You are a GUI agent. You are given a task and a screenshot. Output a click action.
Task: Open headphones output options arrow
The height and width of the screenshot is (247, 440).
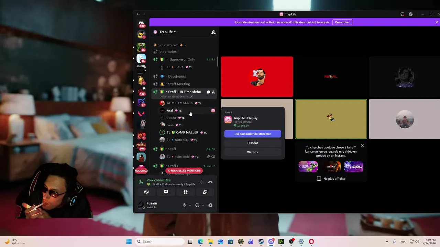click(203, 205)
